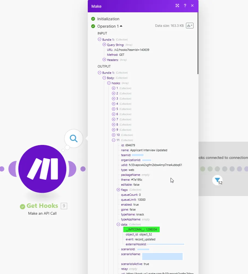Expand hook item 7 collection
Viewport: 248px width, 274px height.
113,119
